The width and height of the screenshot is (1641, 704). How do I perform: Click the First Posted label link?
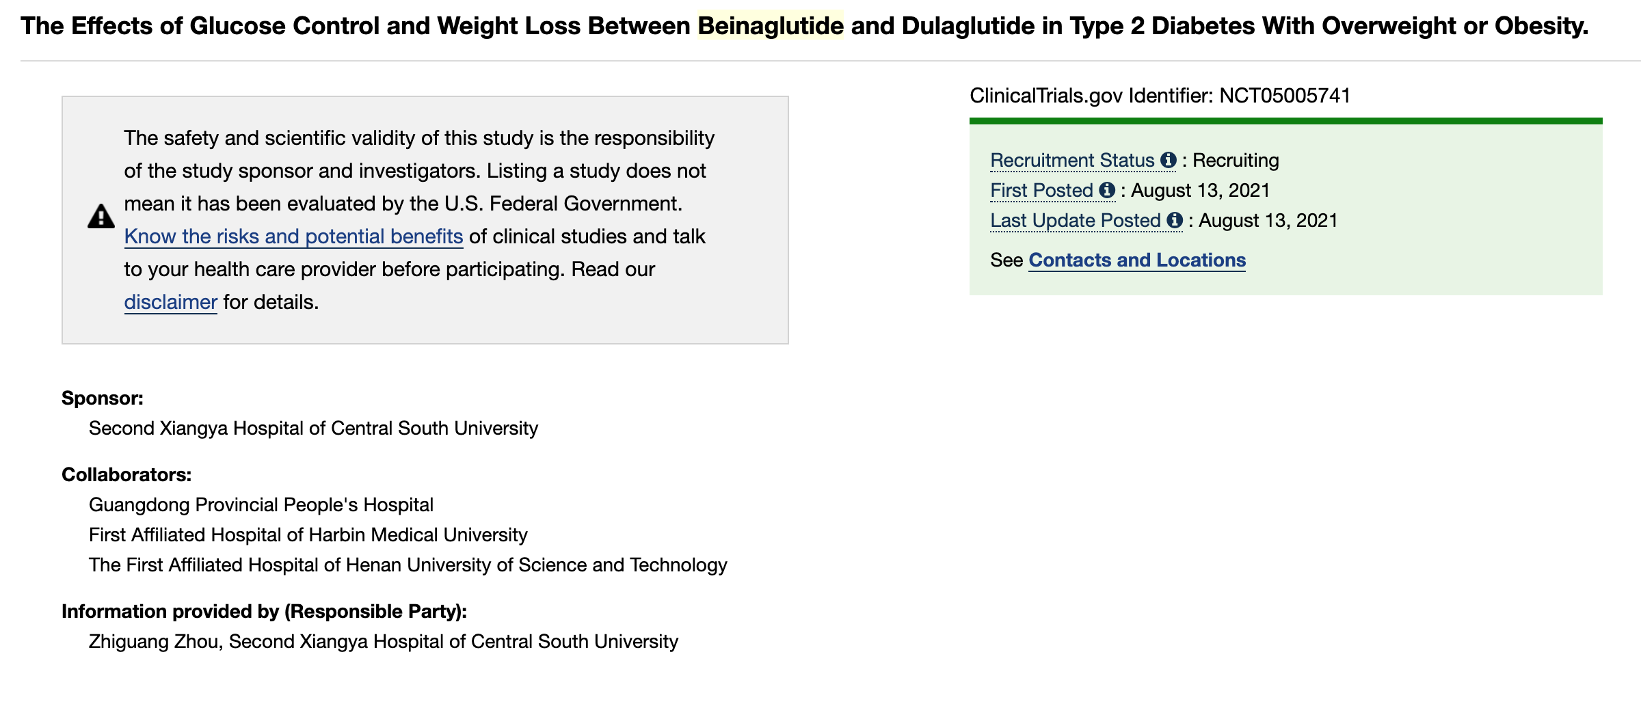pyautogui.click(x=1041, y=191)
